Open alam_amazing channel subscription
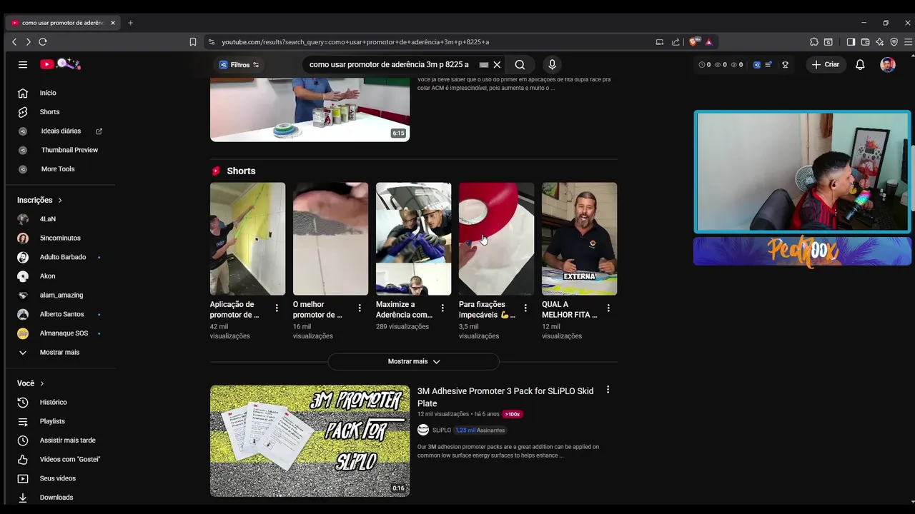915x514 pixels. tap(61, 296)
